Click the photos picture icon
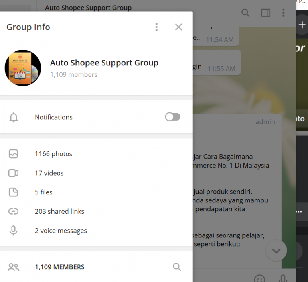Screen dimensions: 308x282 [x=13, y=154]
